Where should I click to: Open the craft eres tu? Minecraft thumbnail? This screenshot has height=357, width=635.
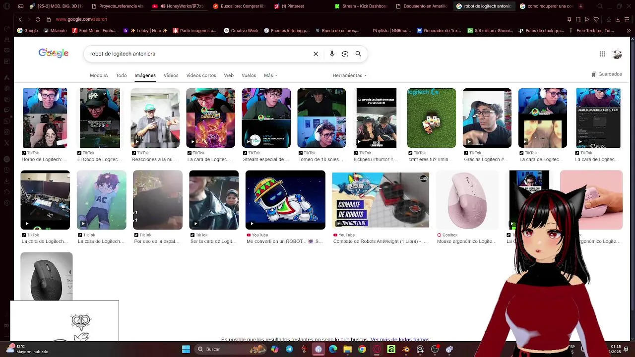click(x=431, y=118)
